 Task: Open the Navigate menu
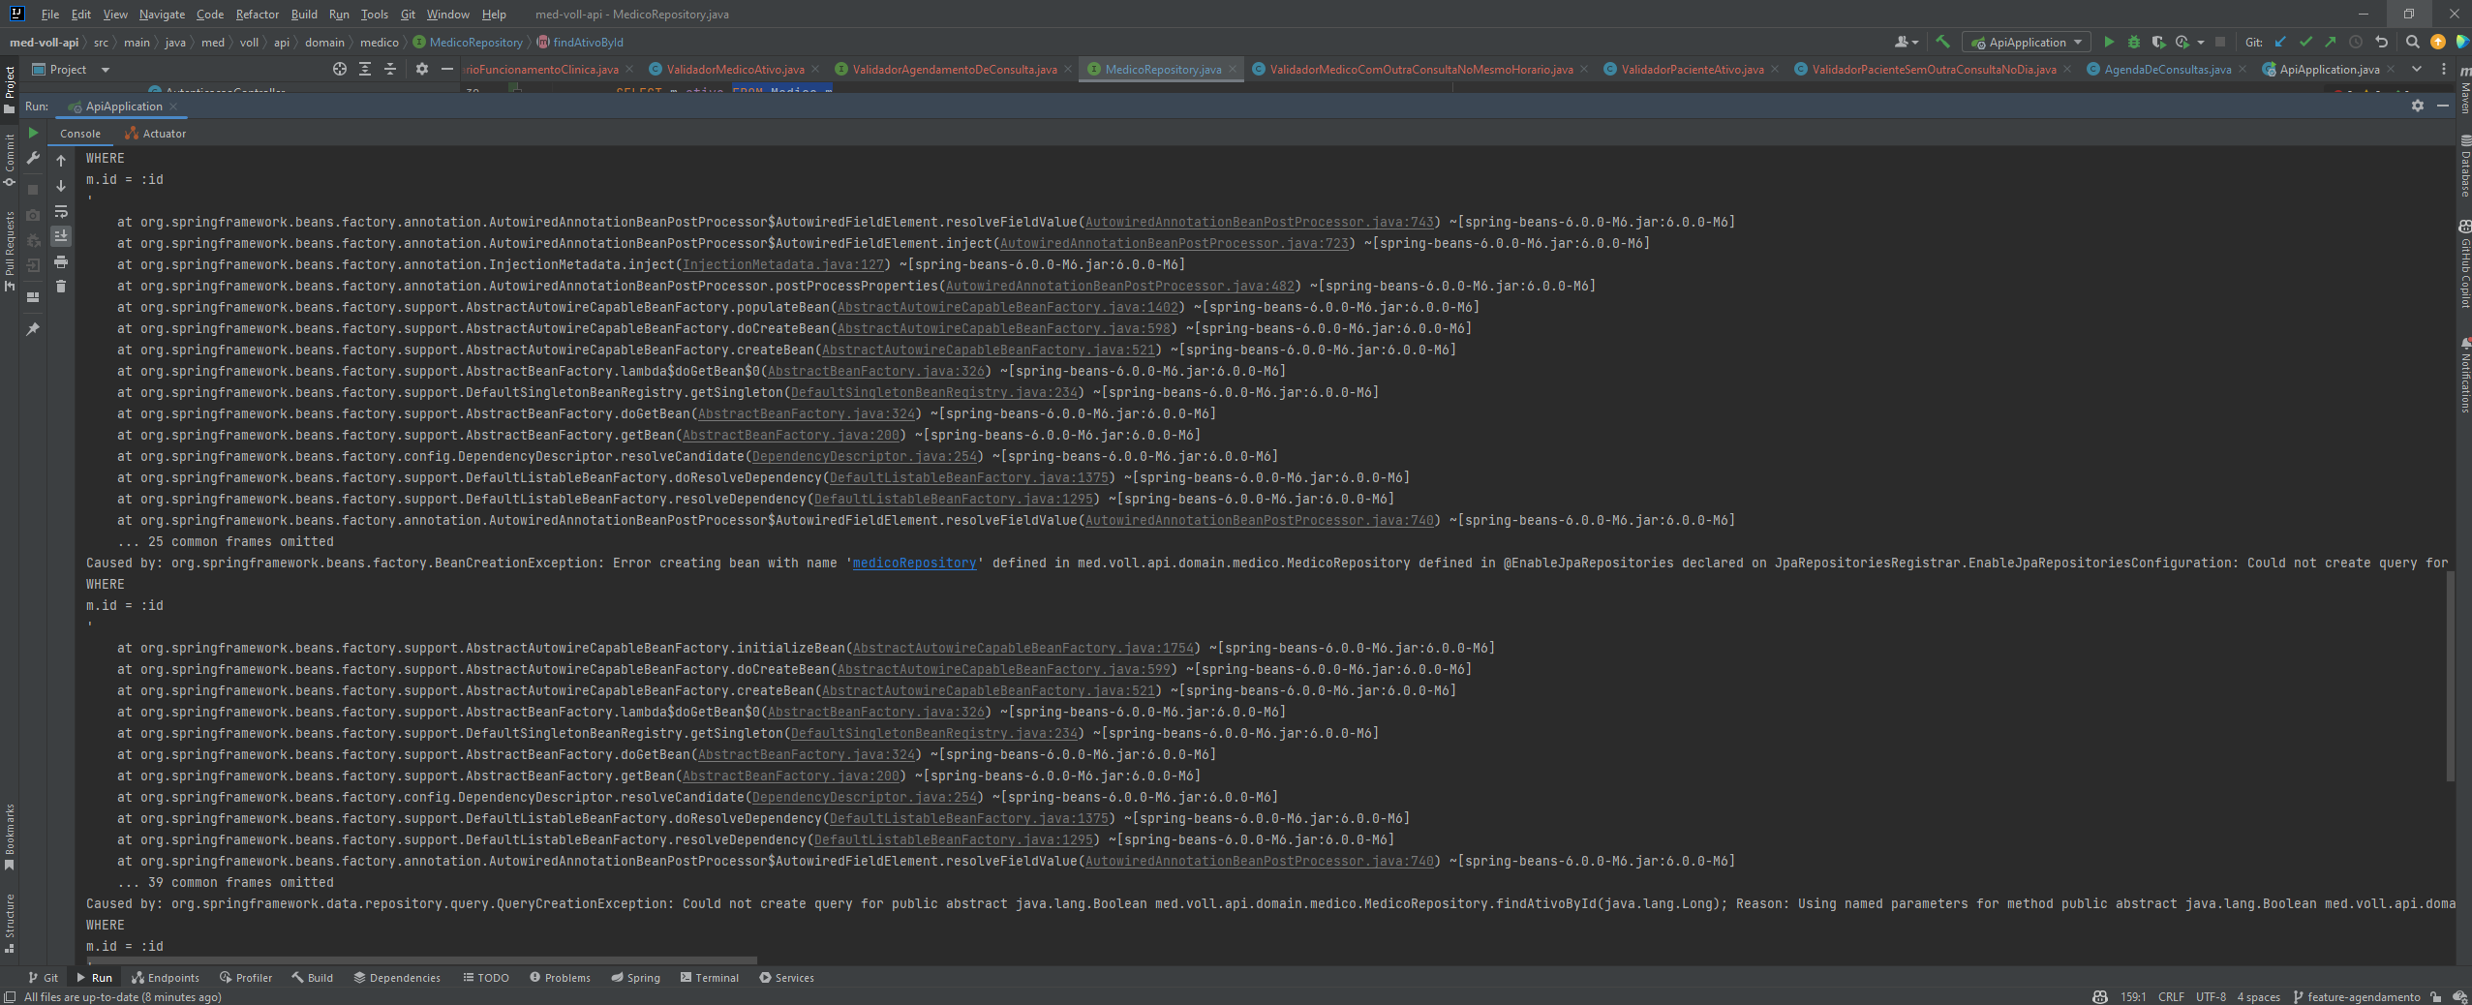click(162, 15)
